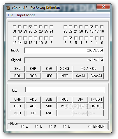Click the Clear All button

tap(96, 76)
